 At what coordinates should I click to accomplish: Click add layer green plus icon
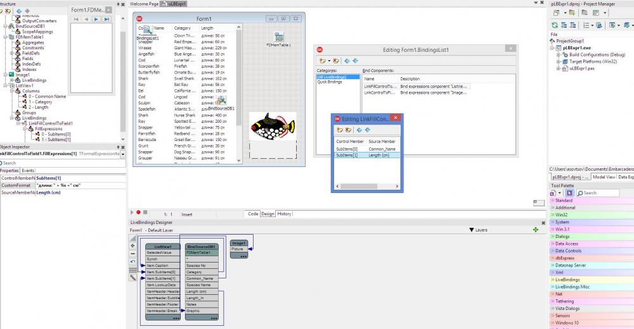(x=536, y=230)
